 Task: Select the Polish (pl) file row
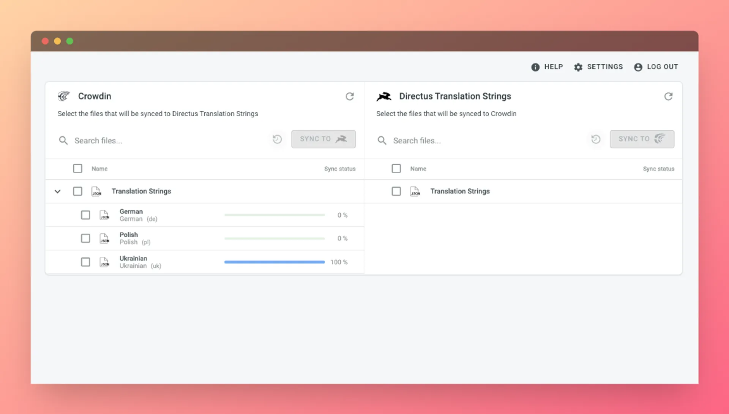[x=205, y=239]
